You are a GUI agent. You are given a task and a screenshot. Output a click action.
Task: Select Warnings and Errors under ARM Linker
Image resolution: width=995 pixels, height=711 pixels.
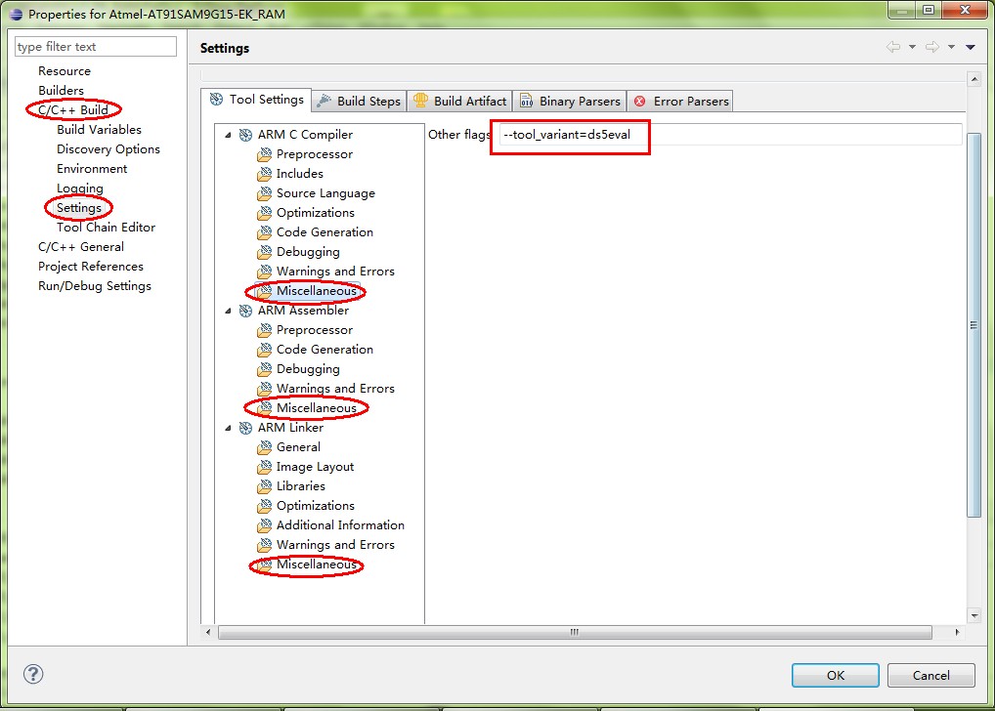(335, 546)
